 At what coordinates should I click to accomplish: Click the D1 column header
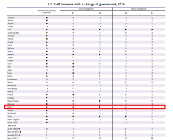tap(73, 13)
